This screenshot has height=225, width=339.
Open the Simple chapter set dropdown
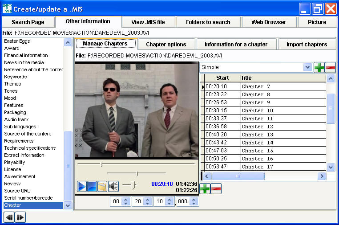(307, 67)
